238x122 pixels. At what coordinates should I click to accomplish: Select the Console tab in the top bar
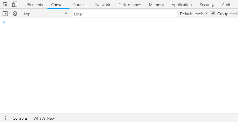click(x=58, y=5)
